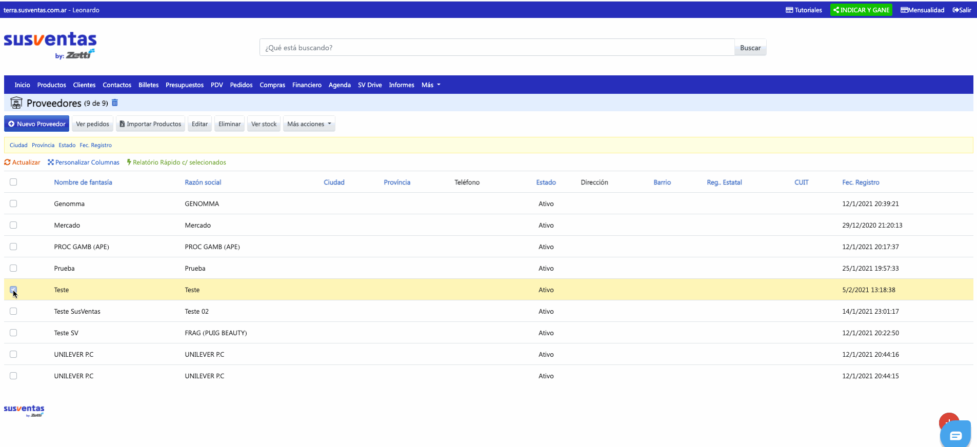Check the Teste SusVentas row checkbox

13,311
